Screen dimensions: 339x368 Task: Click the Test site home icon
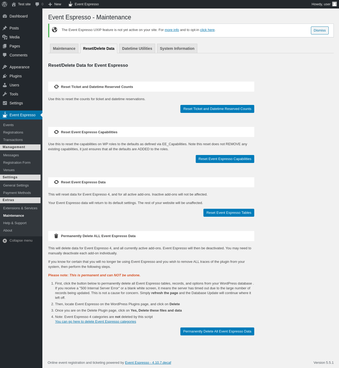coord(14,4)
